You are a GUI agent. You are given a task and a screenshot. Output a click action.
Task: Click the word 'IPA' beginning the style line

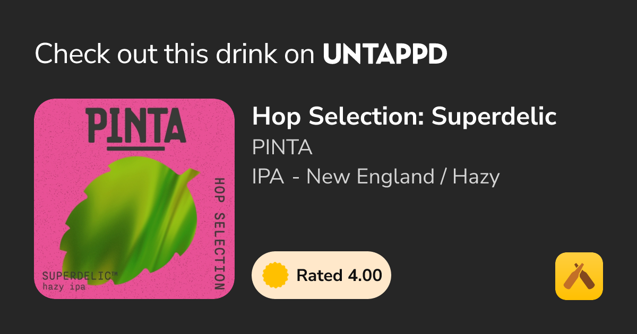[268, 176]
